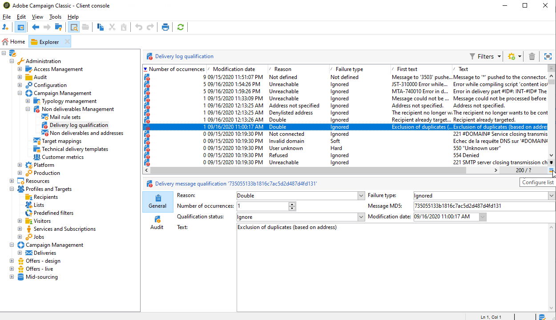Switch to the Home tab
556x320 pixels.
[x=14, y=42]
